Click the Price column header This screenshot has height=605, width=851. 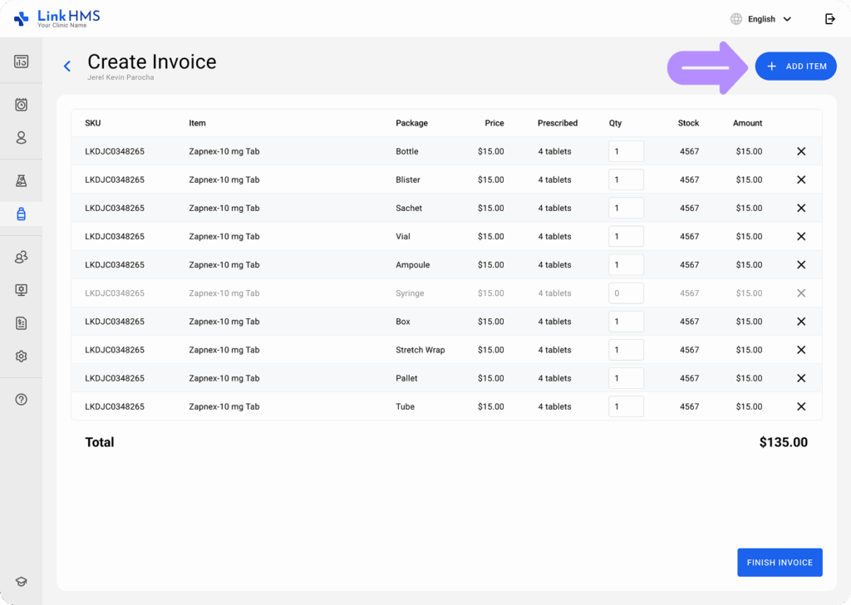click(494, 123)
